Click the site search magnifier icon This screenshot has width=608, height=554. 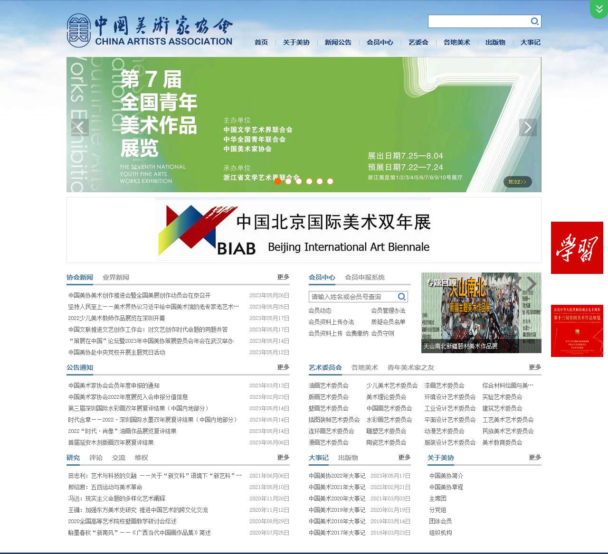534,21
